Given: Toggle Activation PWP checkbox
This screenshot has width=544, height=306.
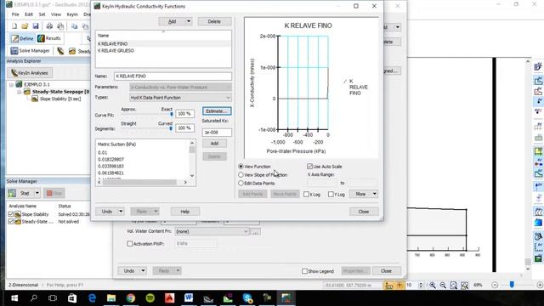Looking at the screenshot, I should pos(130,244).
